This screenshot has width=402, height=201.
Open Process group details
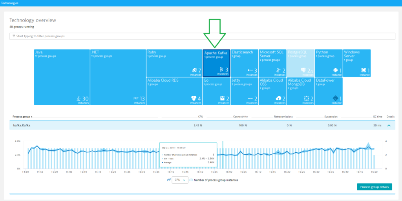(x=374, y=187)
